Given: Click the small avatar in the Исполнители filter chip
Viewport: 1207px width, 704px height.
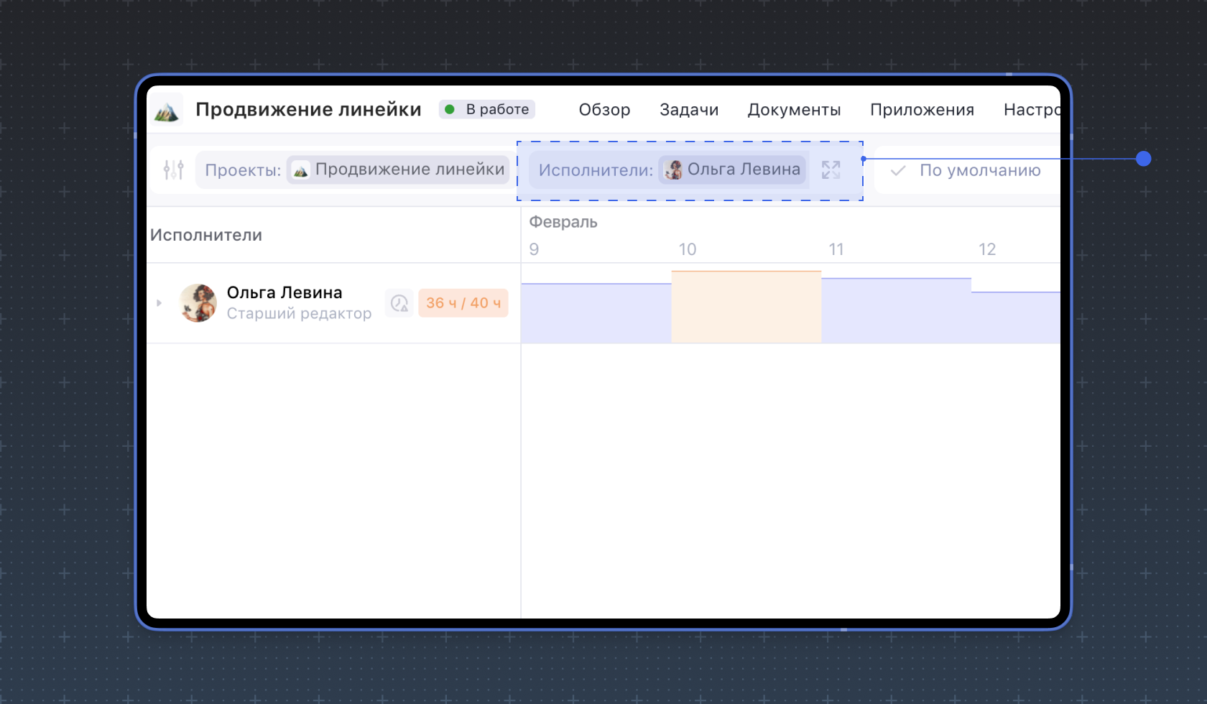Looking at the screenshot, I should (x=673, y=170).
